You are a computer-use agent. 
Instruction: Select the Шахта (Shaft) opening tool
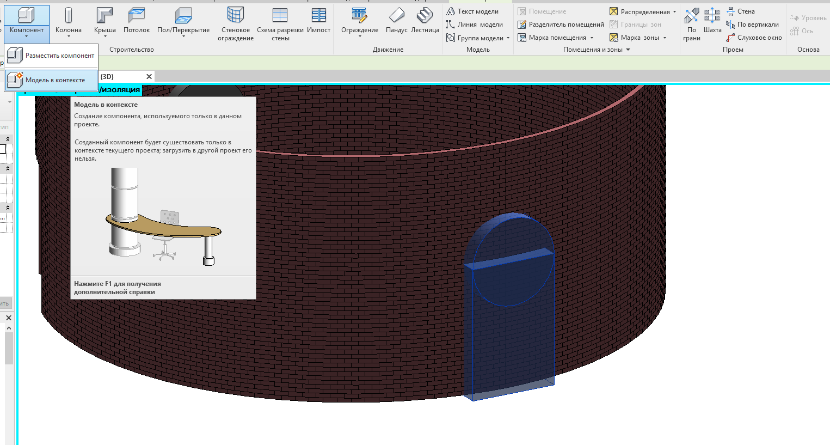712,16
